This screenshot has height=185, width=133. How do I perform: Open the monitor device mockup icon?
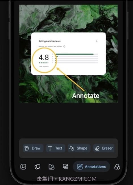point(66,167)
